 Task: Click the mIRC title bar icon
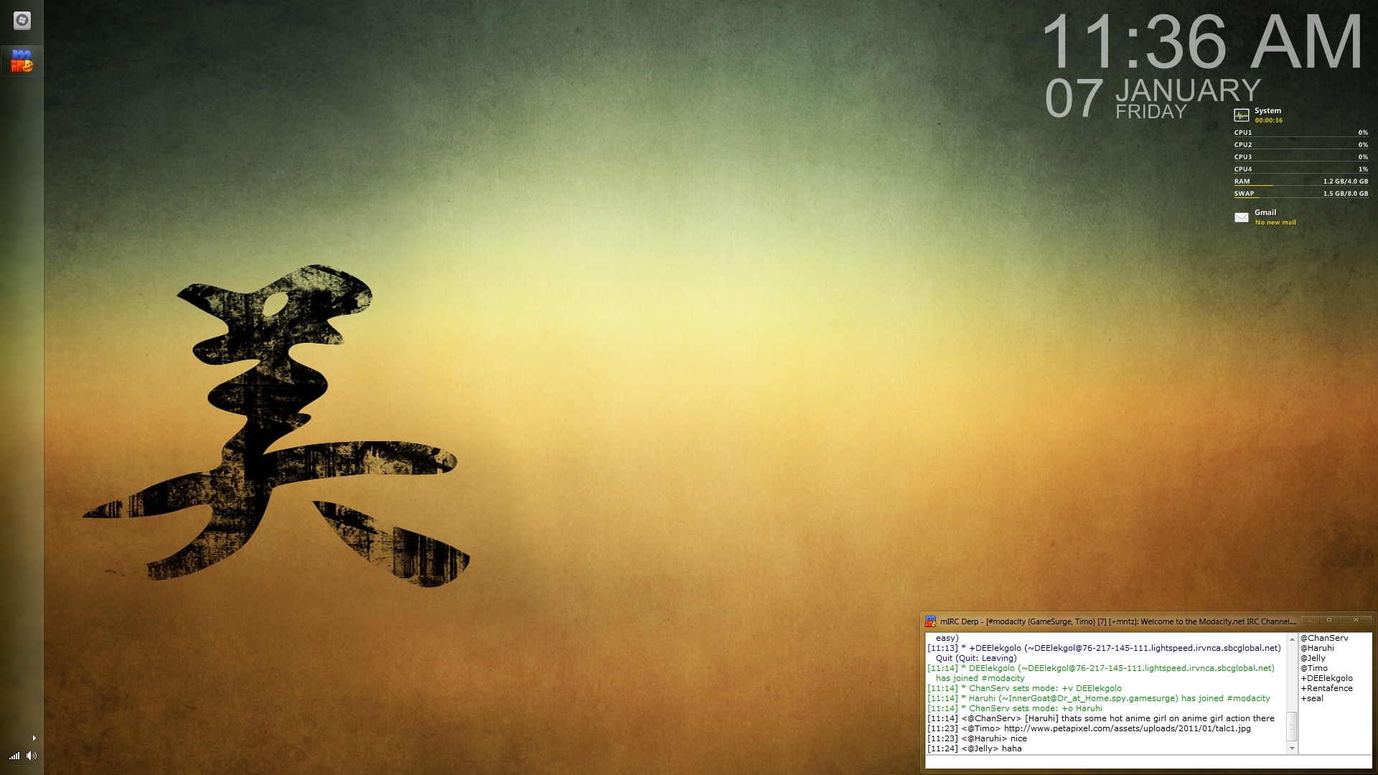click(x=931, y=621)
